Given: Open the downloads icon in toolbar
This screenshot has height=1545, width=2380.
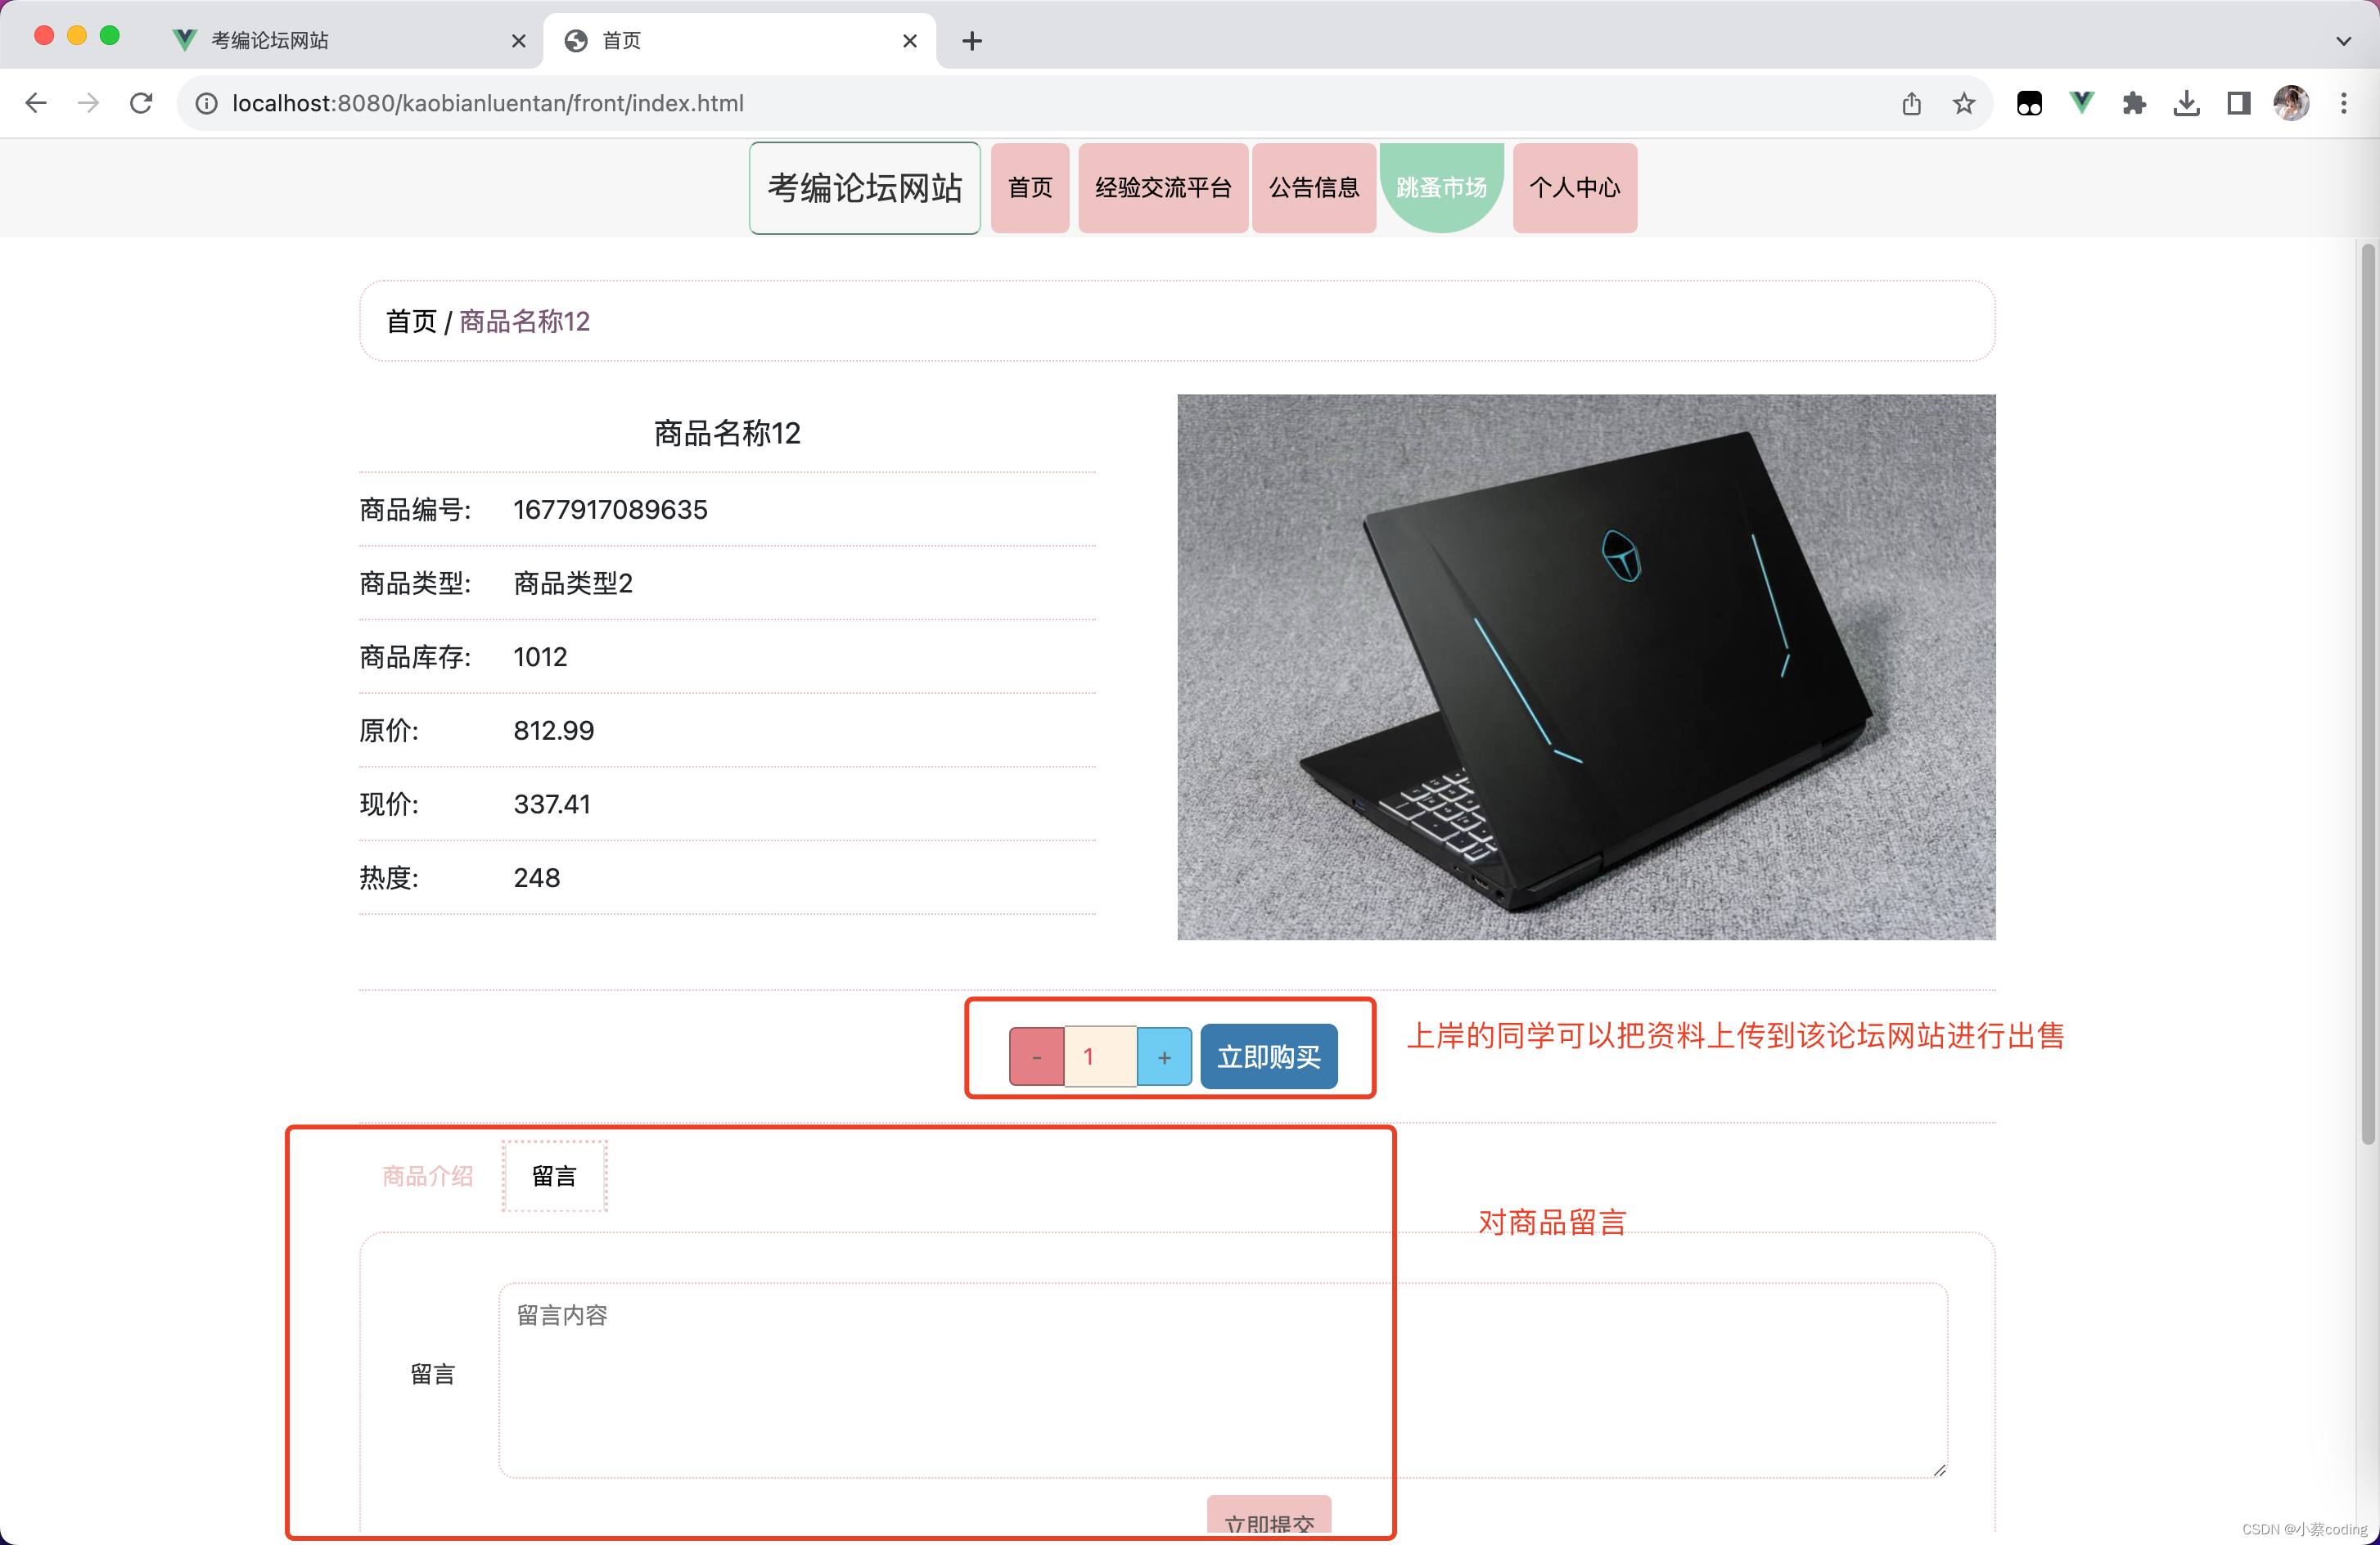Looking at the screenshot, I should 2186,103.
